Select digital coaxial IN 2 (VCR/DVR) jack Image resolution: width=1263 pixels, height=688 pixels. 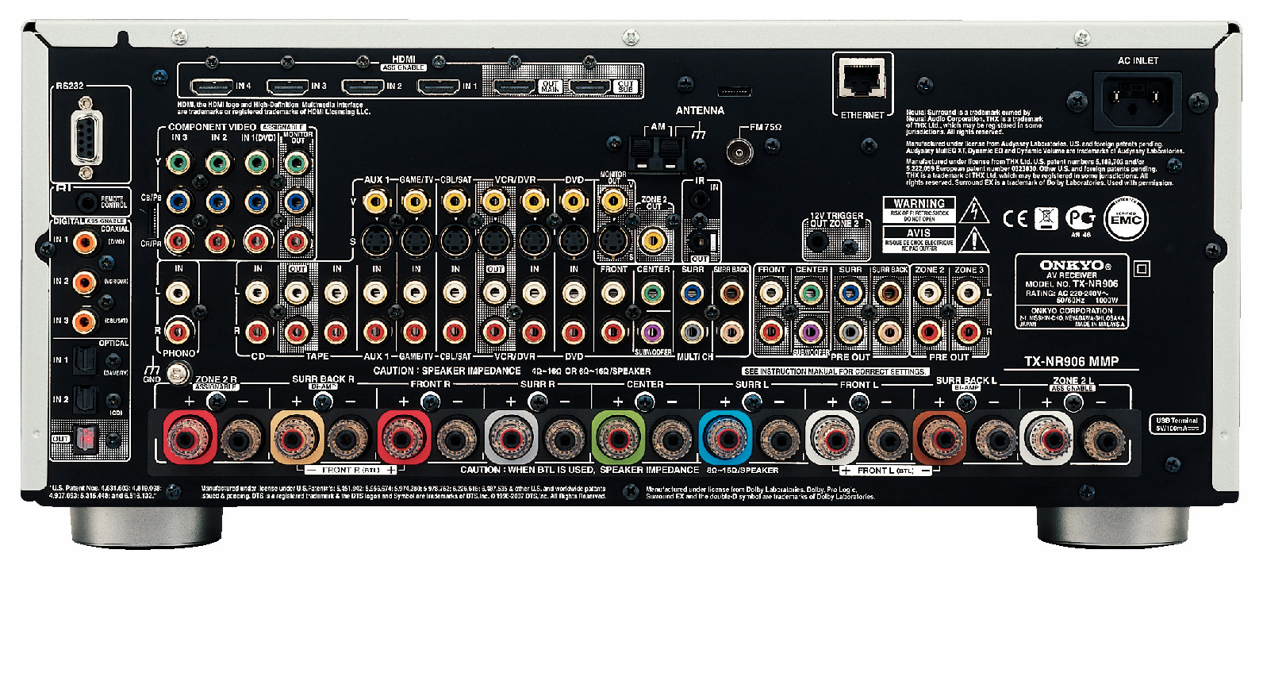[84, 282]
